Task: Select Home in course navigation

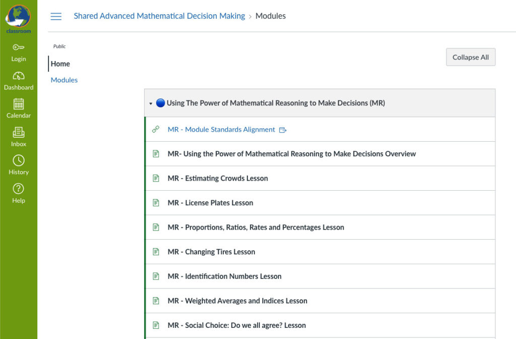Action: (60, 64)
